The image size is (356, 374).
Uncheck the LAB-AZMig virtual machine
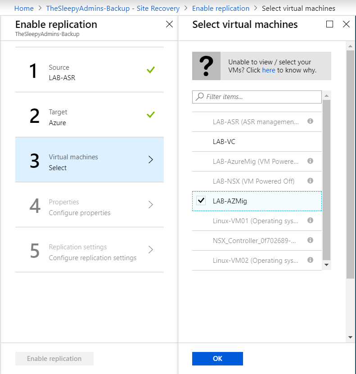(x=201, y=201)
